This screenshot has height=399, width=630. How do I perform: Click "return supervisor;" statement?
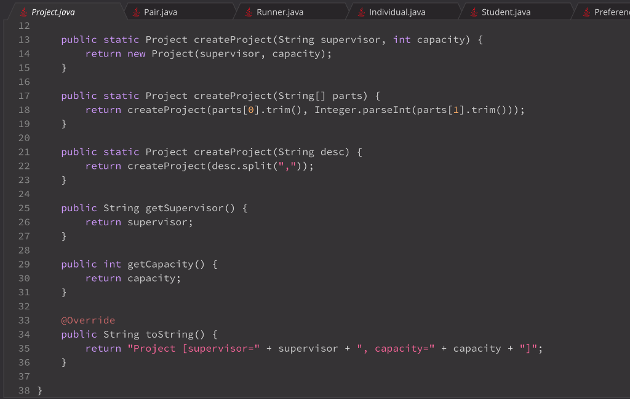coord(139,222)
